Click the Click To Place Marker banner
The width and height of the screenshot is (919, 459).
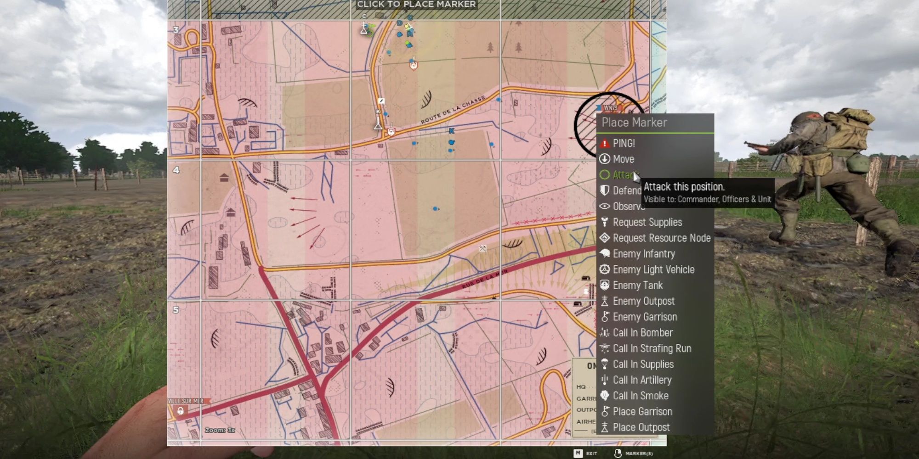[x=417, y=5]
